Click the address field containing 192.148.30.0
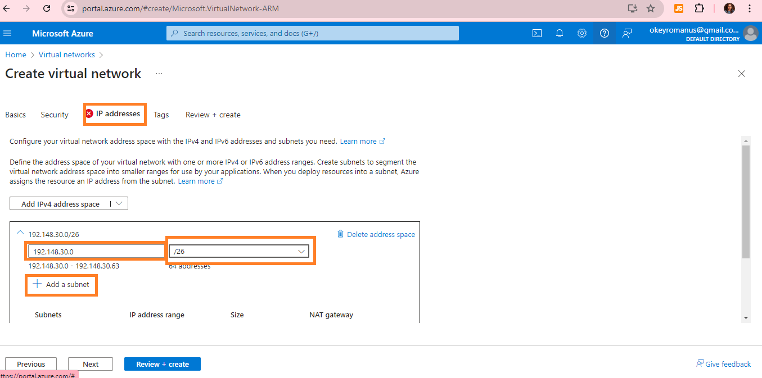Screen dimensions: 762x378 click(96, 251)
